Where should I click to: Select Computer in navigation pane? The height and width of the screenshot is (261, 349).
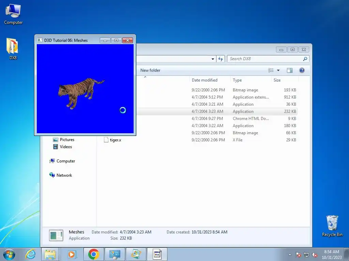pos(66,161)
